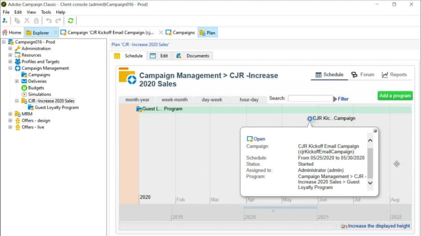
Task: Open the CJR Kickoff Email Campaign tab
Action: click(x=107, y=33)
